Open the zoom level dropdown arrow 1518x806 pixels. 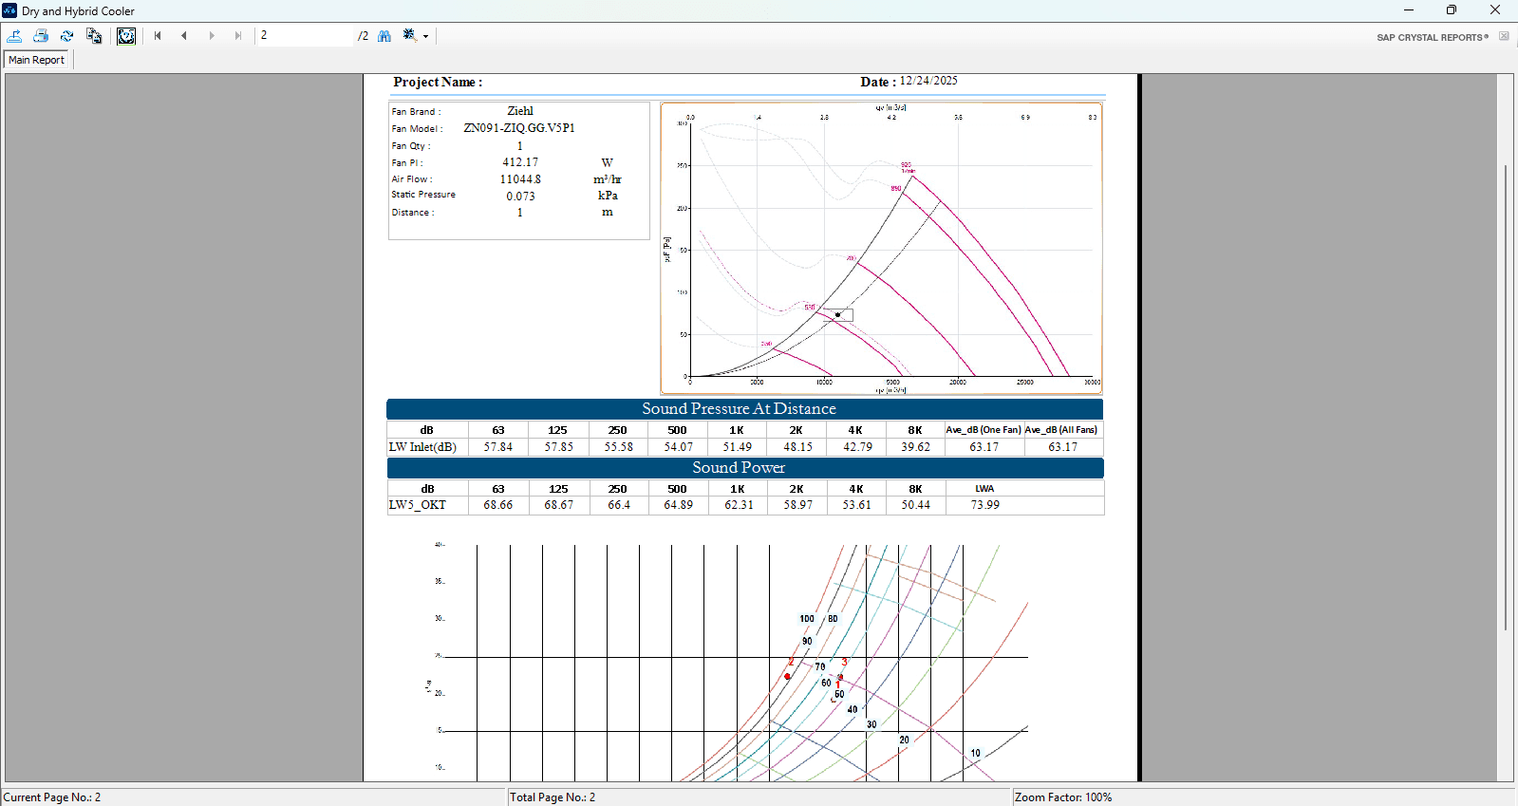pos(426,37)
